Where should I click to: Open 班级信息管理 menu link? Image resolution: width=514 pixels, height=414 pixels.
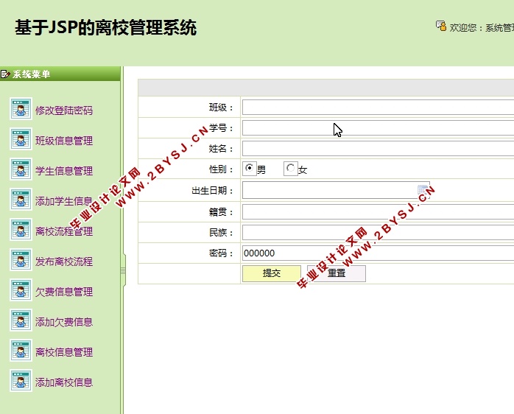(64, 141)
